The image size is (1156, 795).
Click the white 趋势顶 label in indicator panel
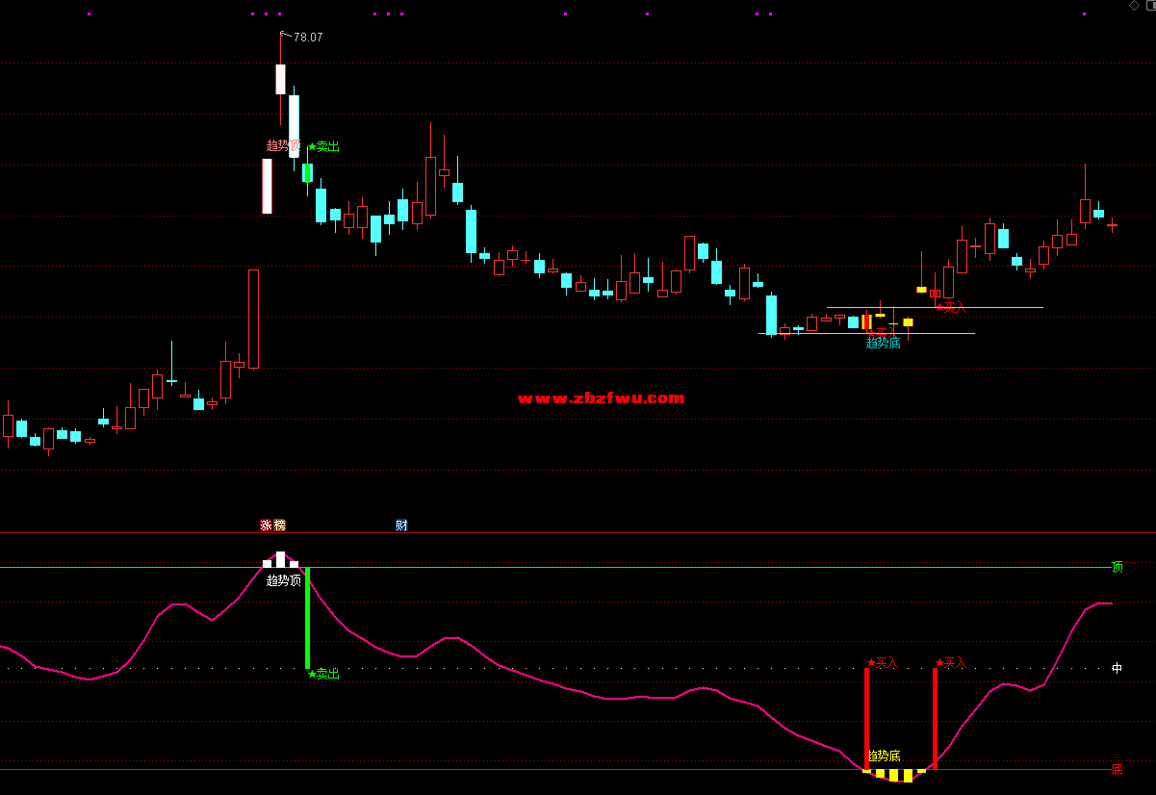click(283, 580)
